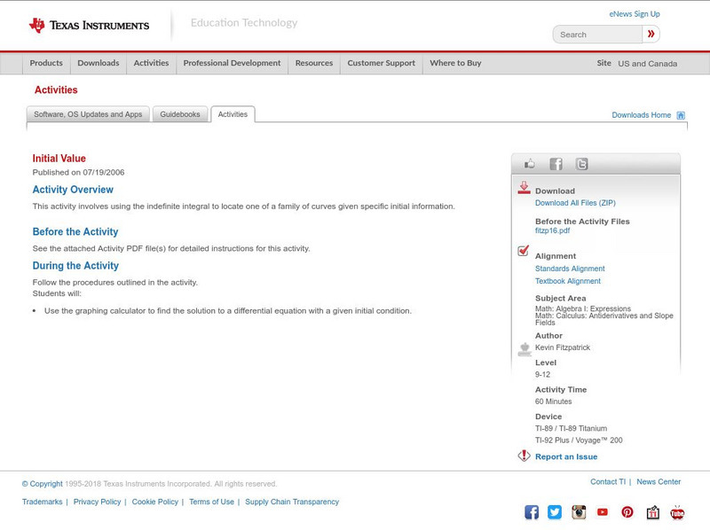Go to Downloads Home link
The image size is (710, 530).
click(x=641, y=115)
